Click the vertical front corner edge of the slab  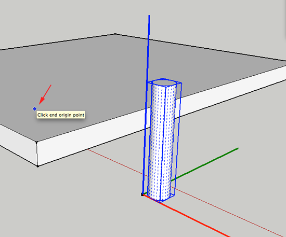pyautogui.click(x=37, y=154)
